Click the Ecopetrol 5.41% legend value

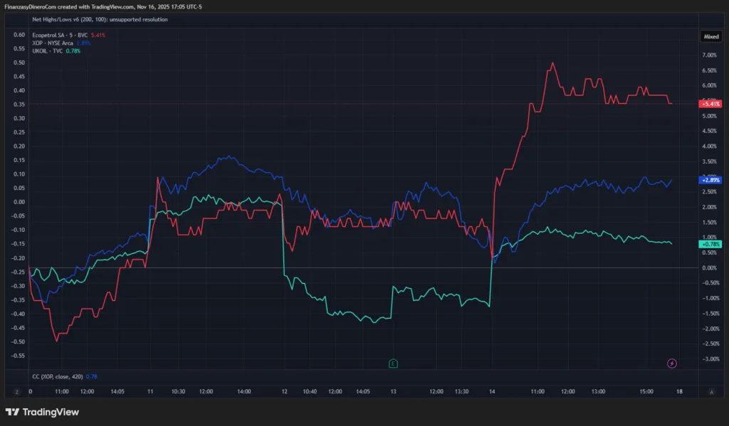pyautogui.click(x=98, y=34)
